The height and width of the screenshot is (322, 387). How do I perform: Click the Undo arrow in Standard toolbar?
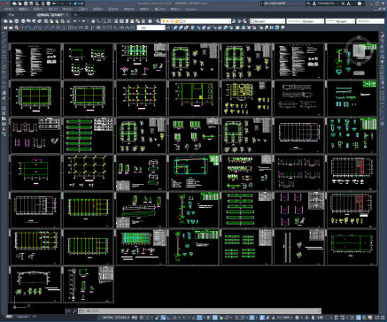pyautogui.click(x=75, y=21)
